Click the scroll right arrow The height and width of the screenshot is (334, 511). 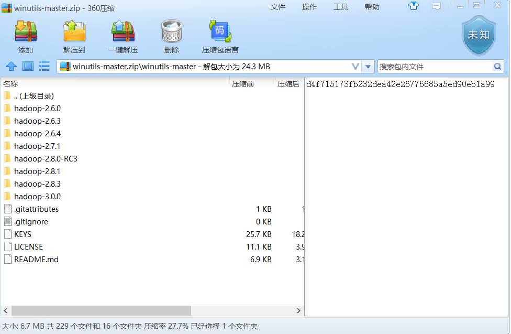298,310
